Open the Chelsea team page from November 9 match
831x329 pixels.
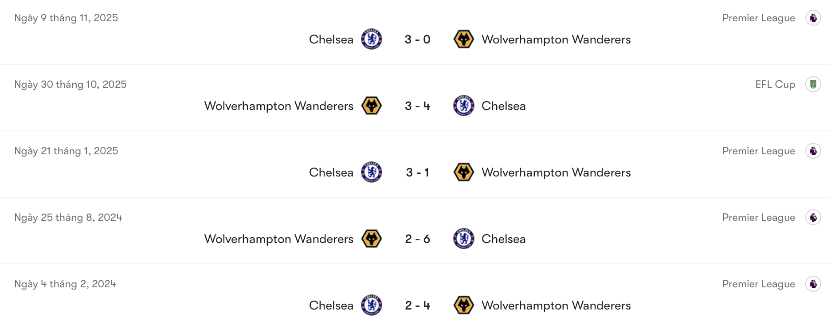click(x=331, y=39)
